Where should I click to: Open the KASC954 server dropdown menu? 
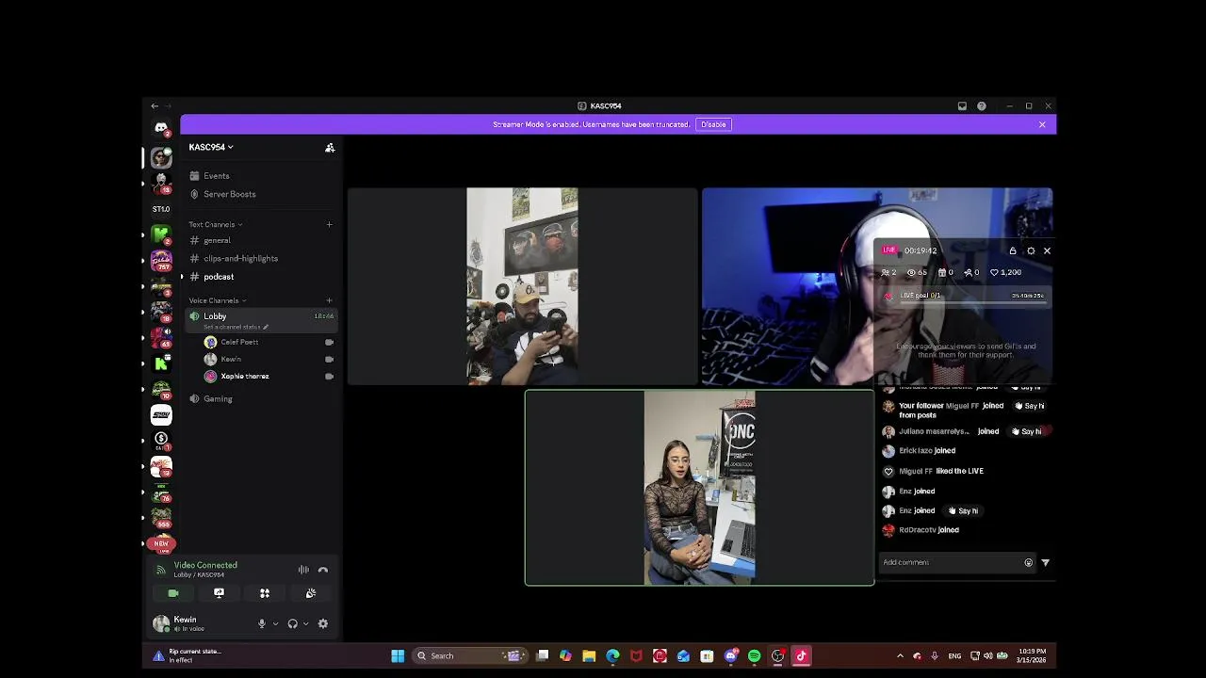point(211,147)
